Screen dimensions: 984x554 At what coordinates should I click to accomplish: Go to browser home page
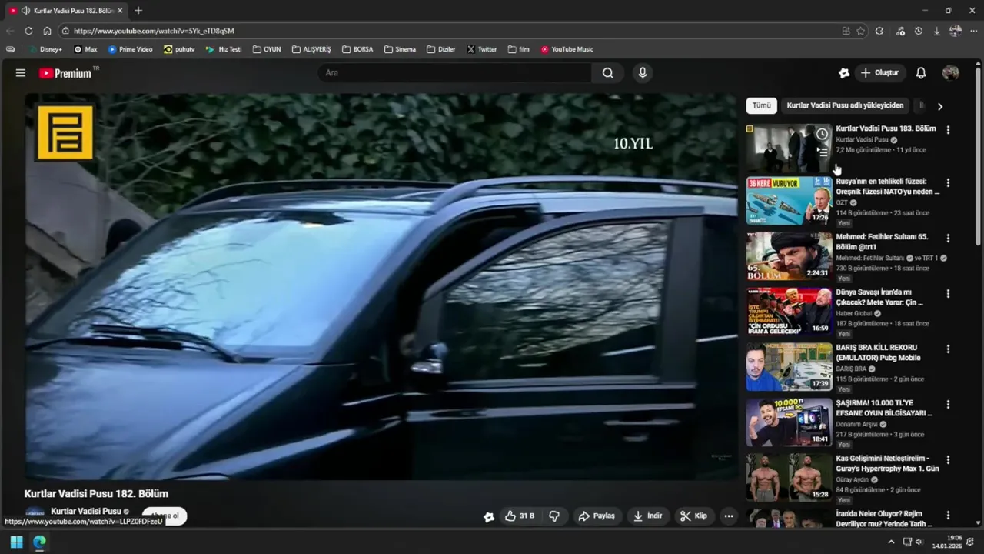coord(47,31)
